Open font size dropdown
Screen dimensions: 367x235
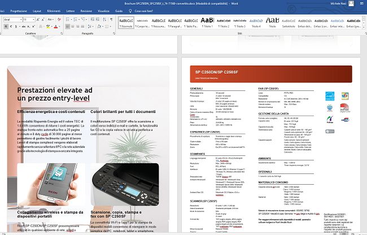(33, 19)
